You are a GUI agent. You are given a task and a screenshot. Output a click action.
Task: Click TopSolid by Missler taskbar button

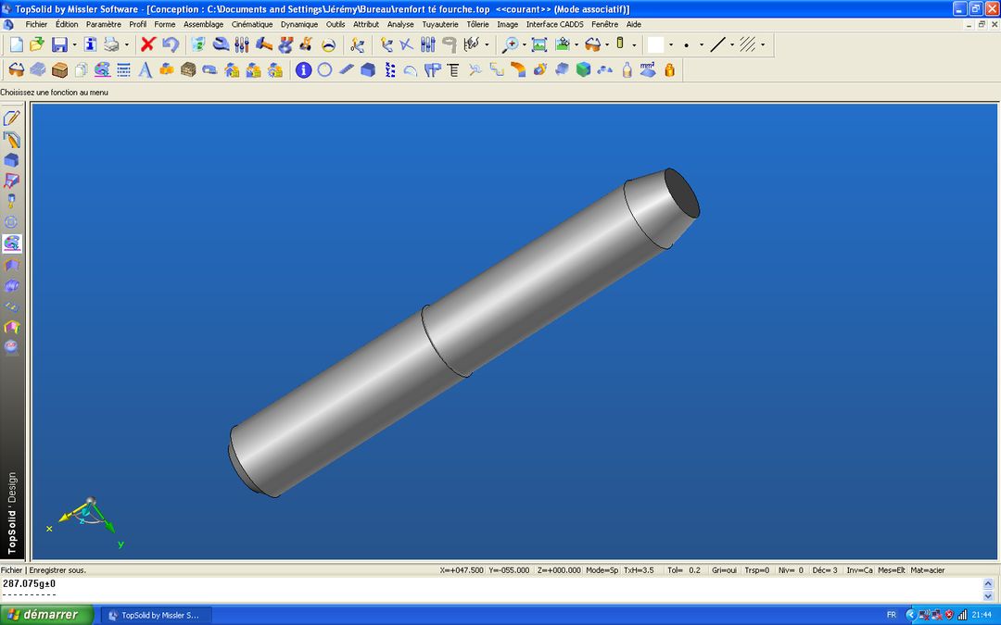point(155,615)
